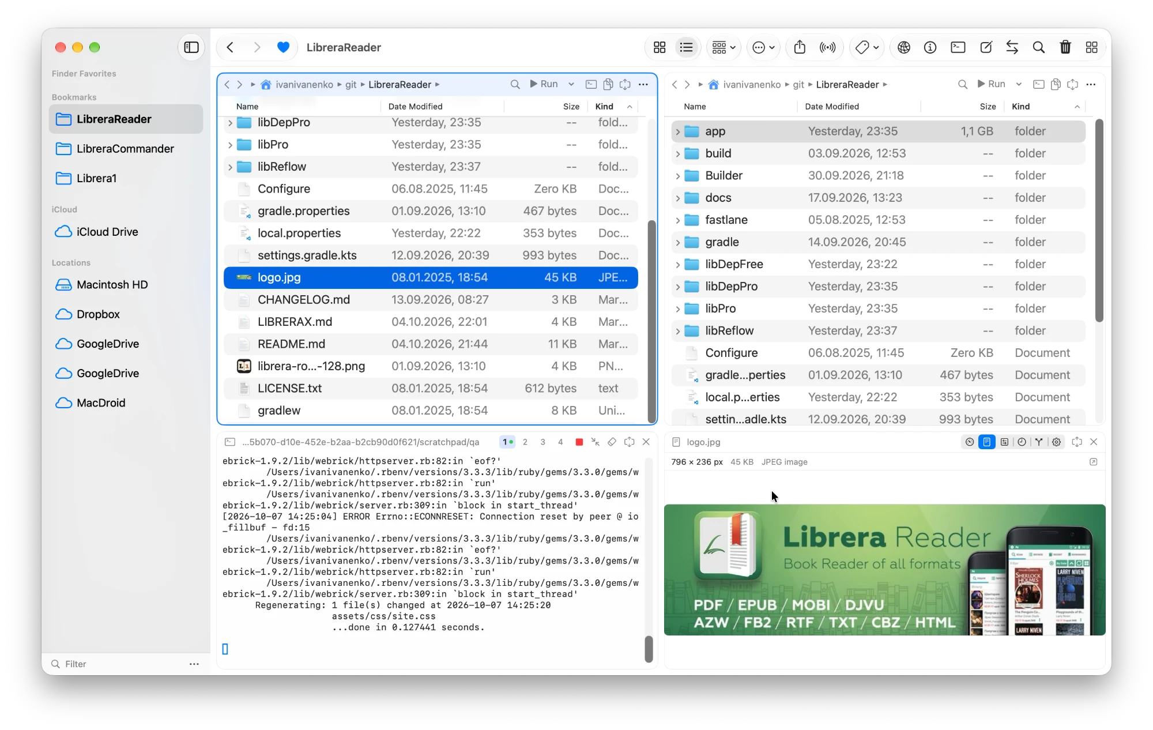Click the Share icon in toolbar
The width and height of the screenshot is (1153, 730).
tap(800, 47)
